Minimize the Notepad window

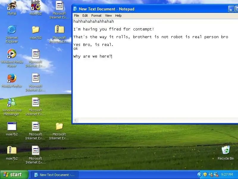[x=231, y=9]
